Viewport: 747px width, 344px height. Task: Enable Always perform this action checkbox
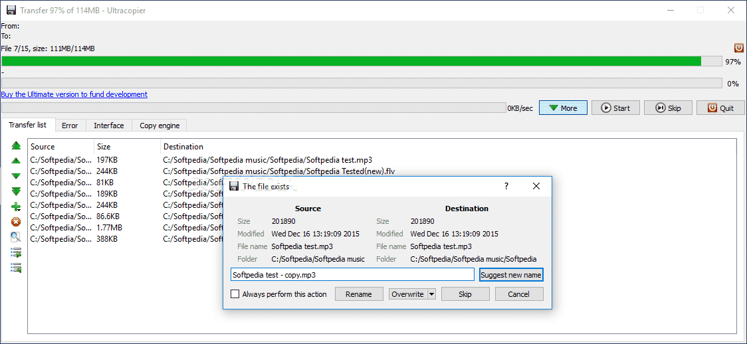tap(235, 294)
